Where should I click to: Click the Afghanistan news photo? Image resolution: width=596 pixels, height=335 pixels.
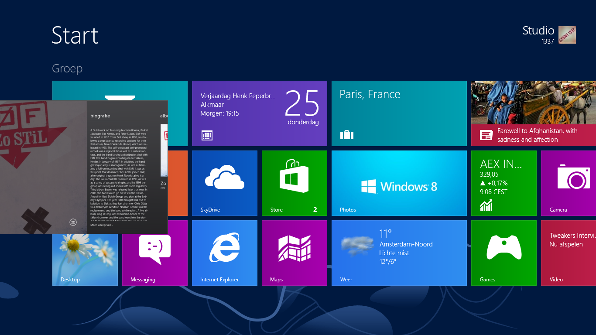[x=534, y=103]
